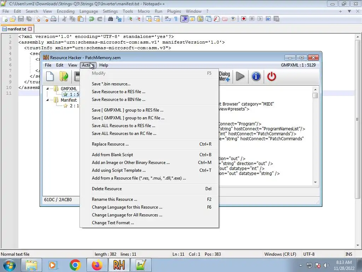Start macro recording with red record button
362x272 pixels.
point(244,19)
